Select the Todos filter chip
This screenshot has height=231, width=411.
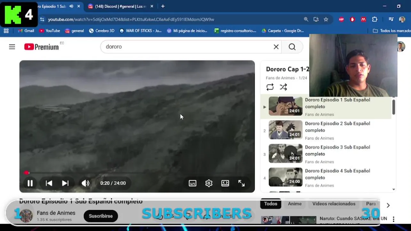click(270, 204)
